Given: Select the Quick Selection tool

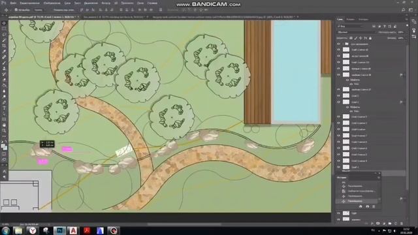Looking at the screenshot, I should click(x=4, y=40).
